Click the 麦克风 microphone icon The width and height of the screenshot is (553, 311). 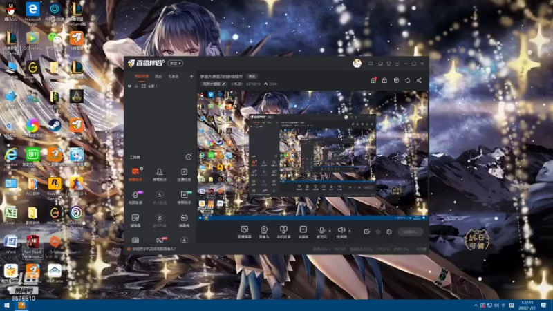coord(321,230)
